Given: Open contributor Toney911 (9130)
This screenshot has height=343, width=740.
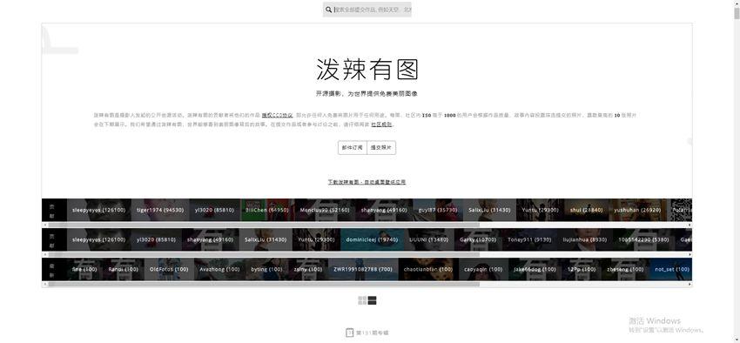Looking at the screenshot, I should point(529,239).
